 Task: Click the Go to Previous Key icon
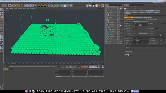coord(66,67)
